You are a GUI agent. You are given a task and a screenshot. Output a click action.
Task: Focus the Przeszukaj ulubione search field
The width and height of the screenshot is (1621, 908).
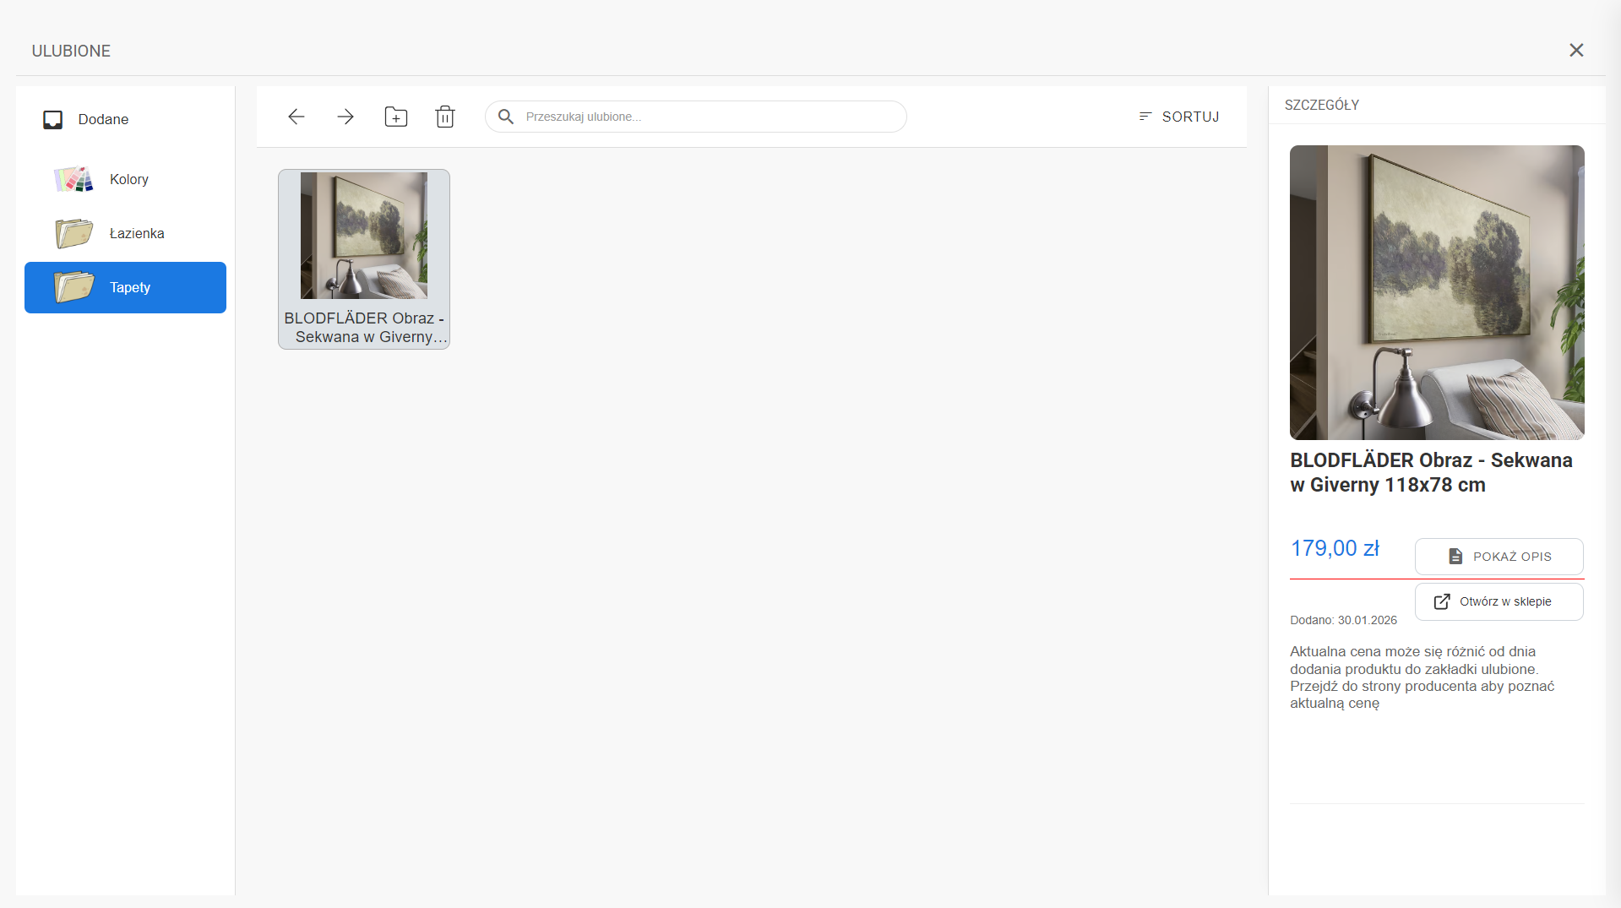[710, 117]
